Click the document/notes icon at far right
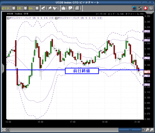This screenshot has width=155, height=133. click(x=151, y=8)
